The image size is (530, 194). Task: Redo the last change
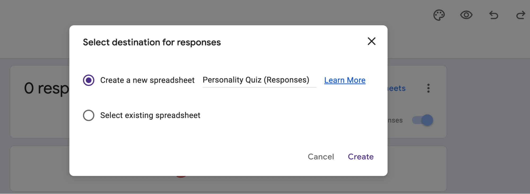[520, 15]
